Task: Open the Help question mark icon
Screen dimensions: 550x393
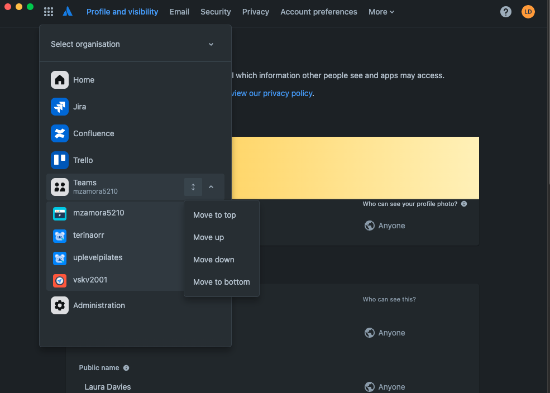Action: coord(505,12)
